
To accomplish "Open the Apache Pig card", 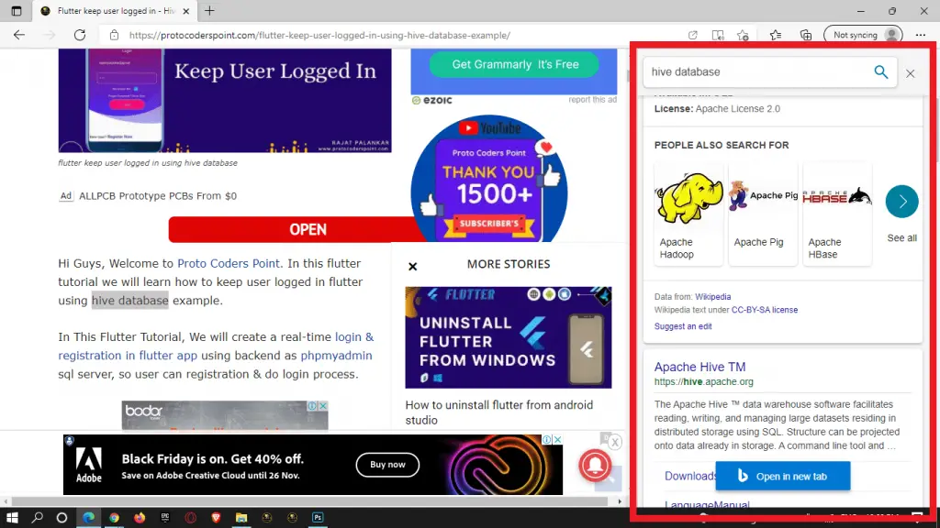I will [x=763, y=214].
